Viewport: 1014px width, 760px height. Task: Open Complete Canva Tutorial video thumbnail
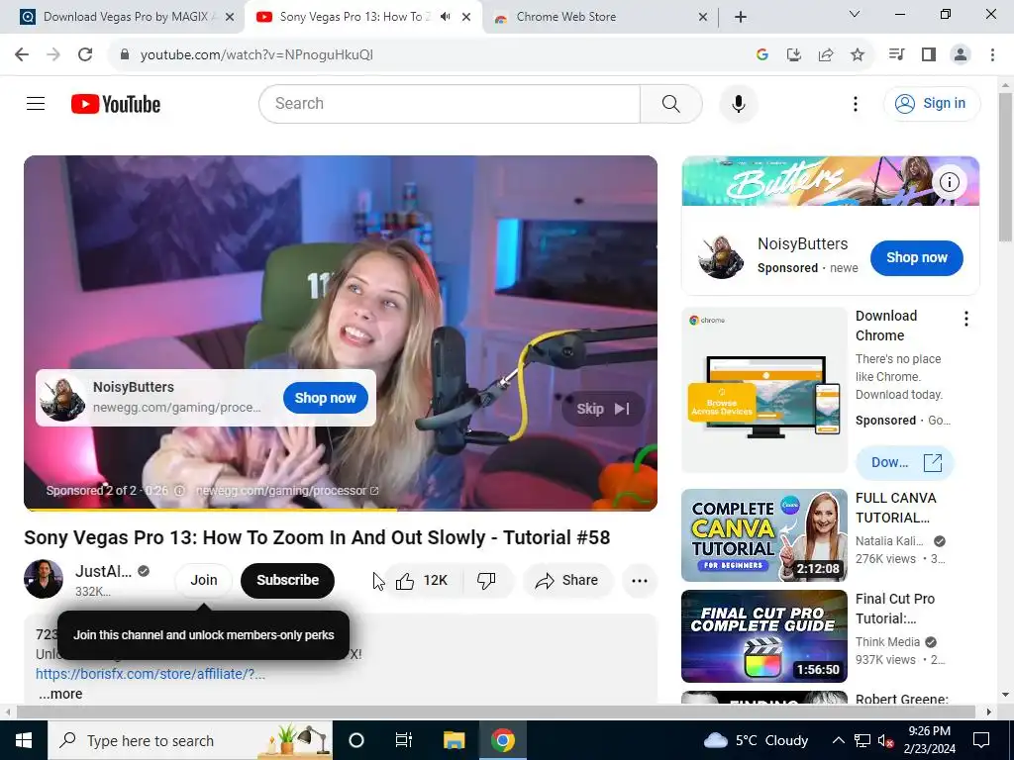click(x=763, y=535)
